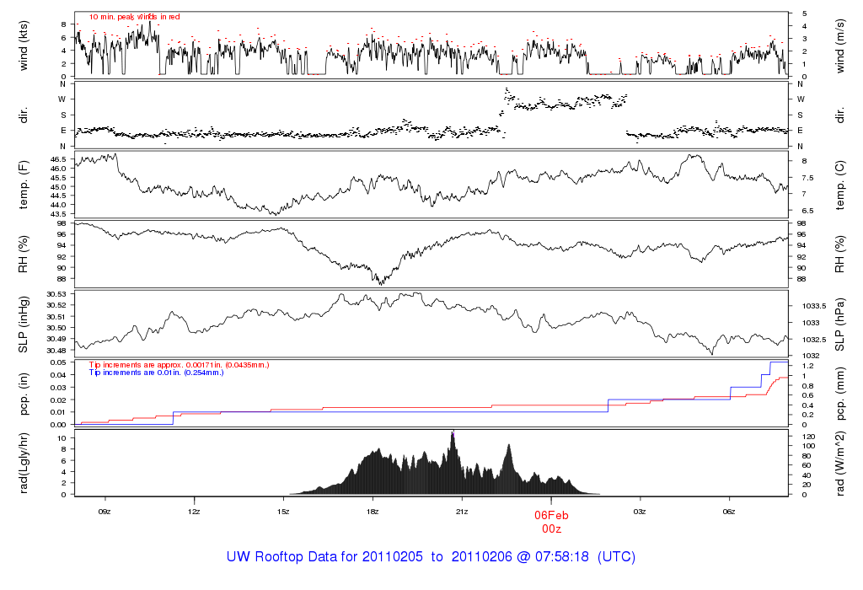Screen dimensions: 863x590
Task: Select the '12z' time tick label
Action: pyautogui.click(x=194, y=512)
